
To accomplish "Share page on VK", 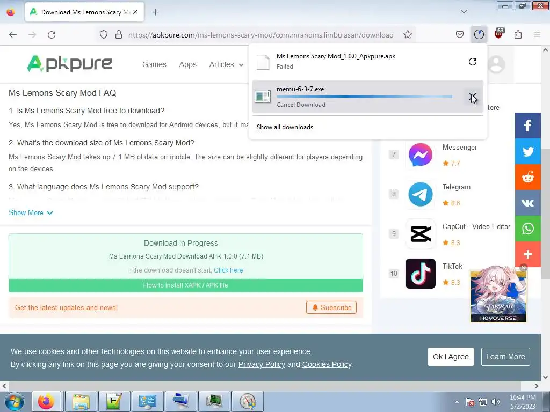I will coord(527,203).
